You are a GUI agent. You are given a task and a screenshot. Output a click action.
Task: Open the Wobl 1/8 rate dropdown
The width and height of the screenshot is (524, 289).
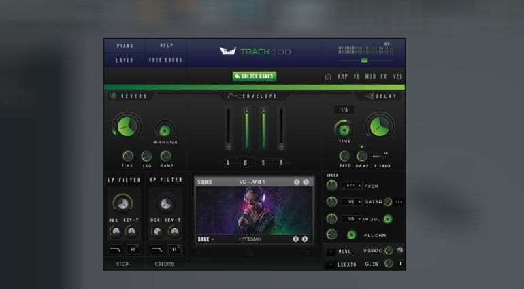click(352, 219)
